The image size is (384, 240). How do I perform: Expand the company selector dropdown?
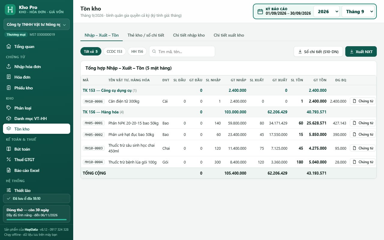[x=37, y=25]
